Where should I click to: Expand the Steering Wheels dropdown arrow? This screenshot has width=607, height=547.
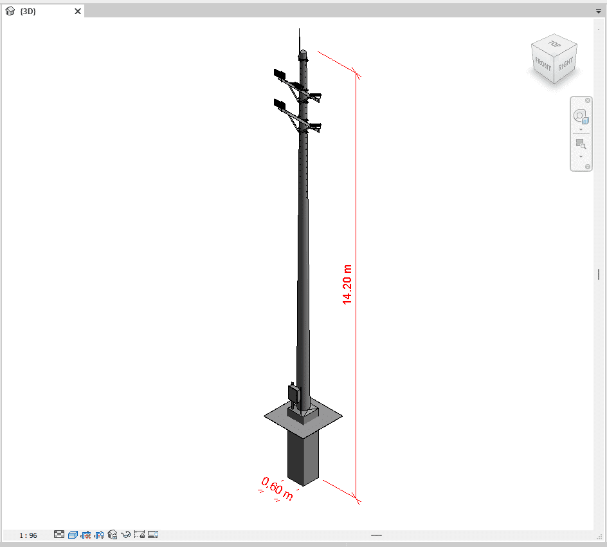[x=581, y=129]
